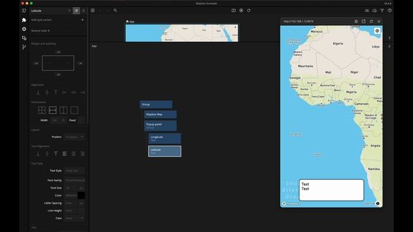Open the Width unit selector

[63, 121]
